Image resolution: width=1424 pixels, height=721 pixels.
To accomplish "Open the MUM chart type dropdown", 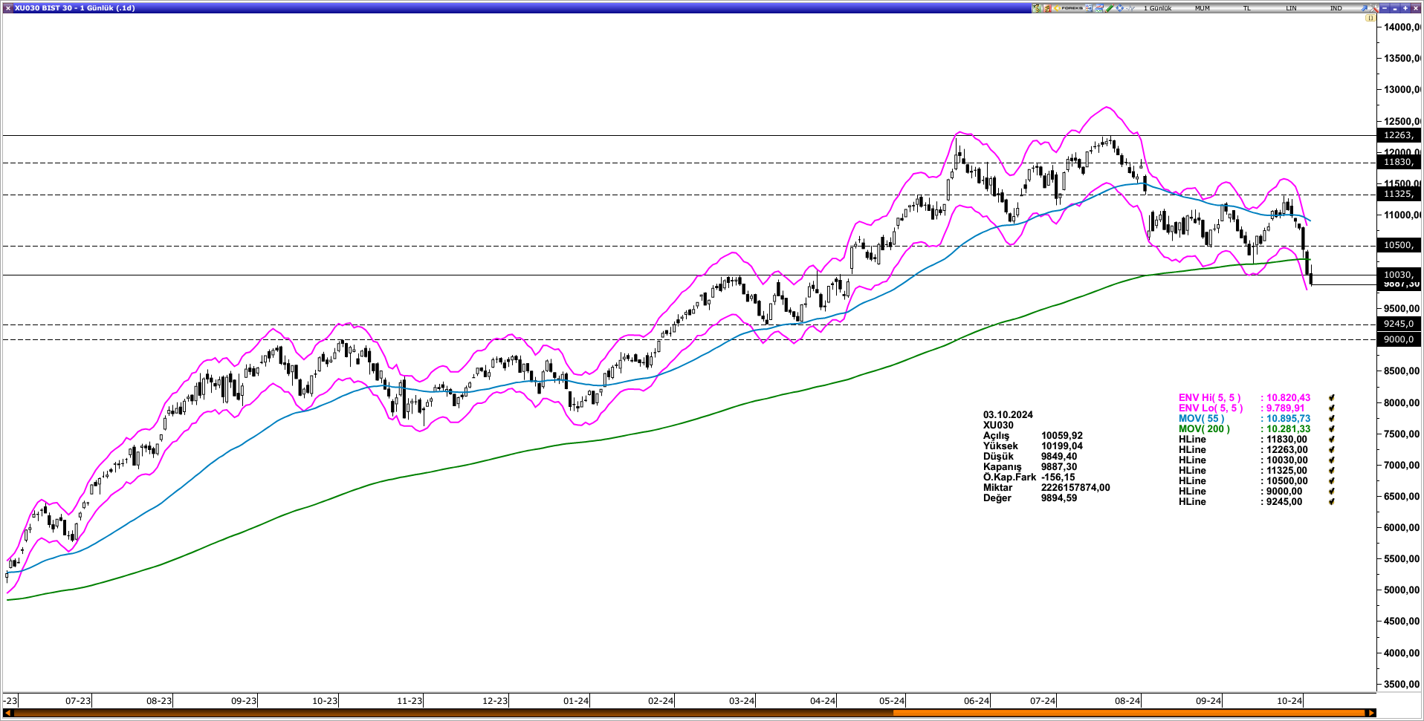I will (x=1203, y=8).
